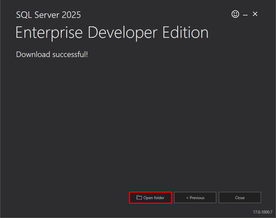
Task: Click the 2025 year in the title
Action: tap(71, 15)
